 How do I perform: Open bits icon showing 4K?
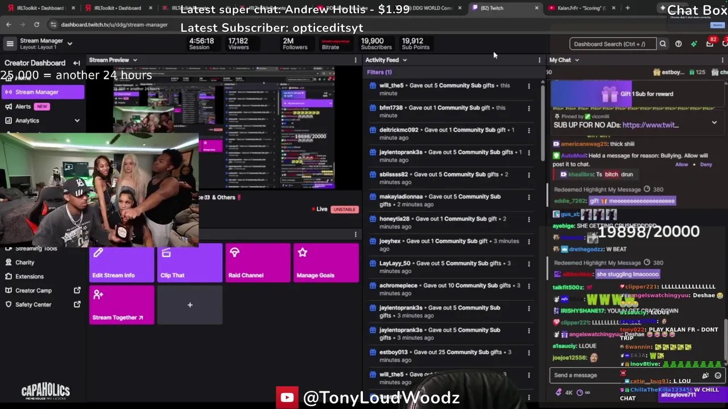pyautogui.click(x=564, y=393)
